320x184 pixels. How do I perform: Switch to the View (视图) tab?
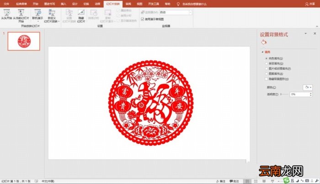[x=139, y=4]
